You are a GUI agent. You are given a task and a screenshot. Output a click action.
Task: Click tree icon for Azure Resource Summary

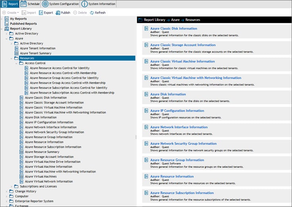pyautogui.click(x=21, y=152)
